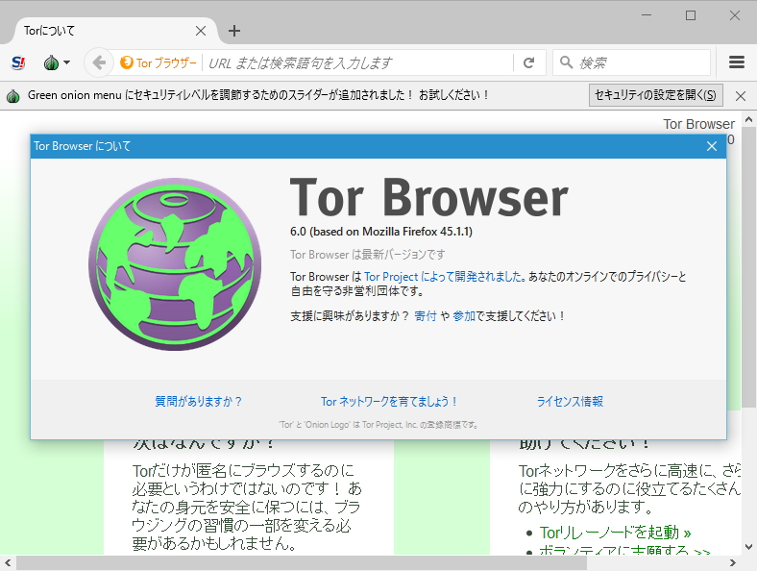
Task: Open a new tab with plus button
Action: click(x=234, y=31)
